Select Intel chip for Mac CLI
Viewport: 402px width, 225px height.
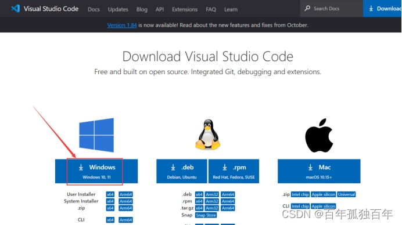300,206
